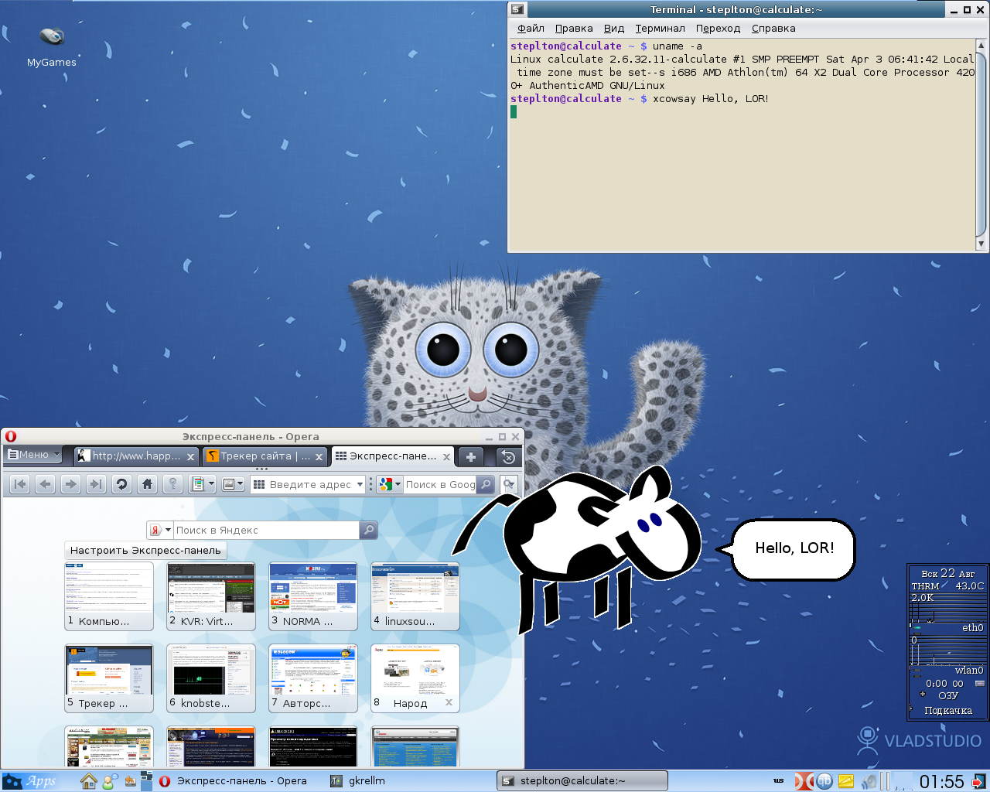The width and height of the screenshot is (990, 792).
Task: Click the Поиск в Яндекс field
Action: pos(266,530)
